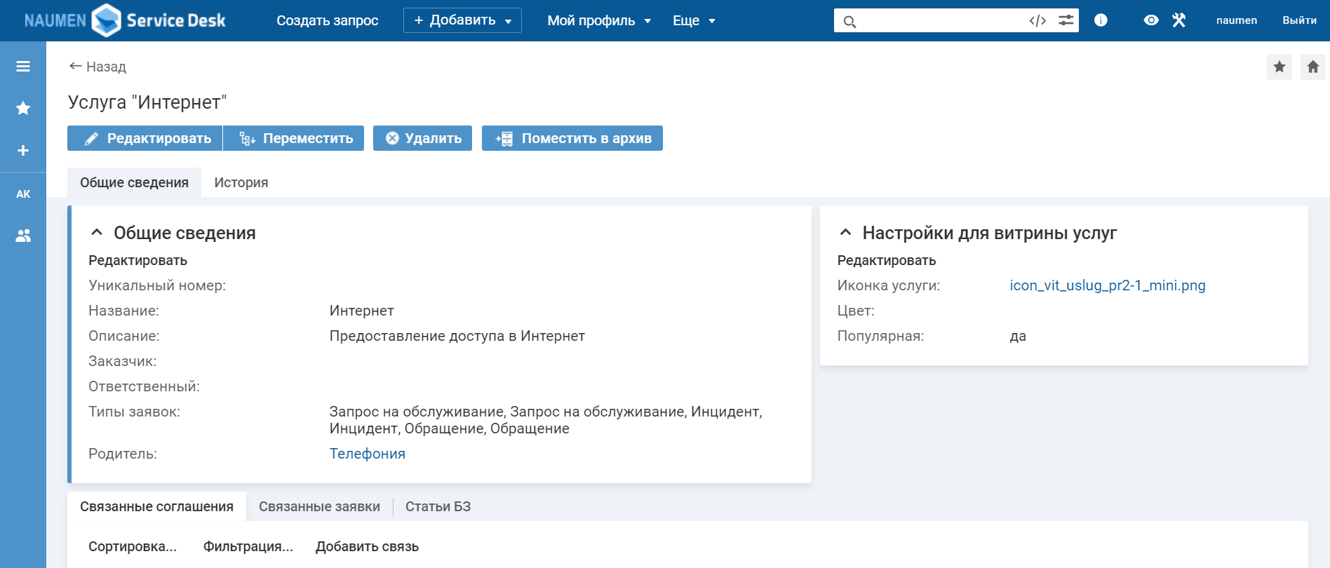Open the Добавить dropdown
Image resolution: width=1330 pixels, height=568 pixels.
462,20
